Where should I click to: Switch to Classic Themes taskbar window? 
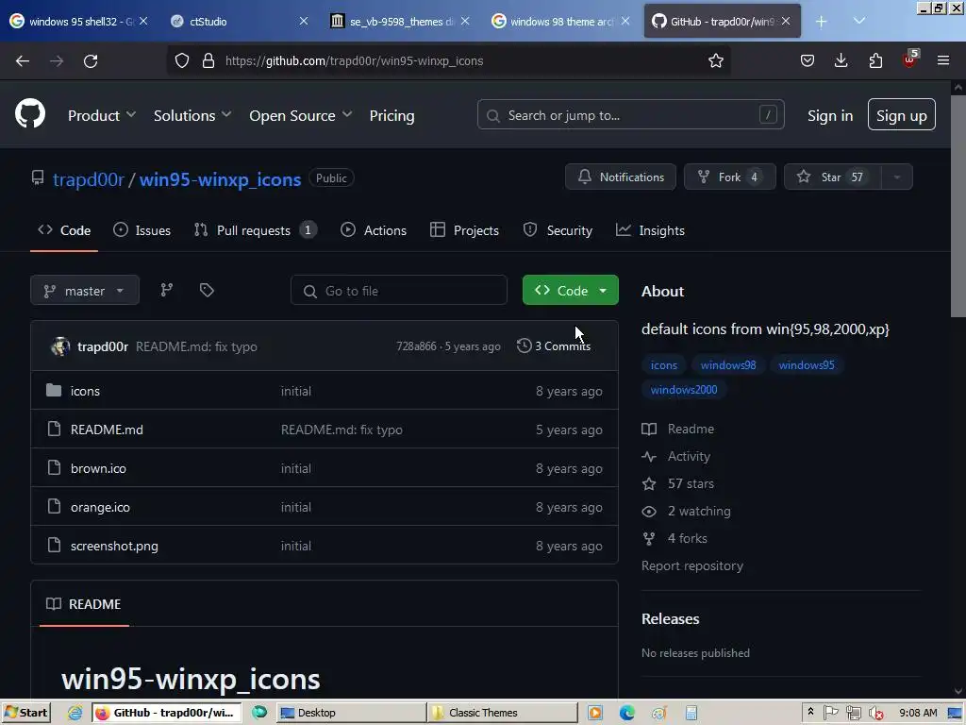pos(503,713)
